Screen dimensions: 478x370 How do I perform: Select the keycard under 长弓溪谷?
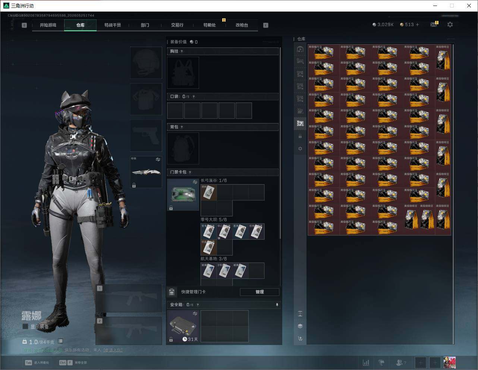[x=209, y=192]
